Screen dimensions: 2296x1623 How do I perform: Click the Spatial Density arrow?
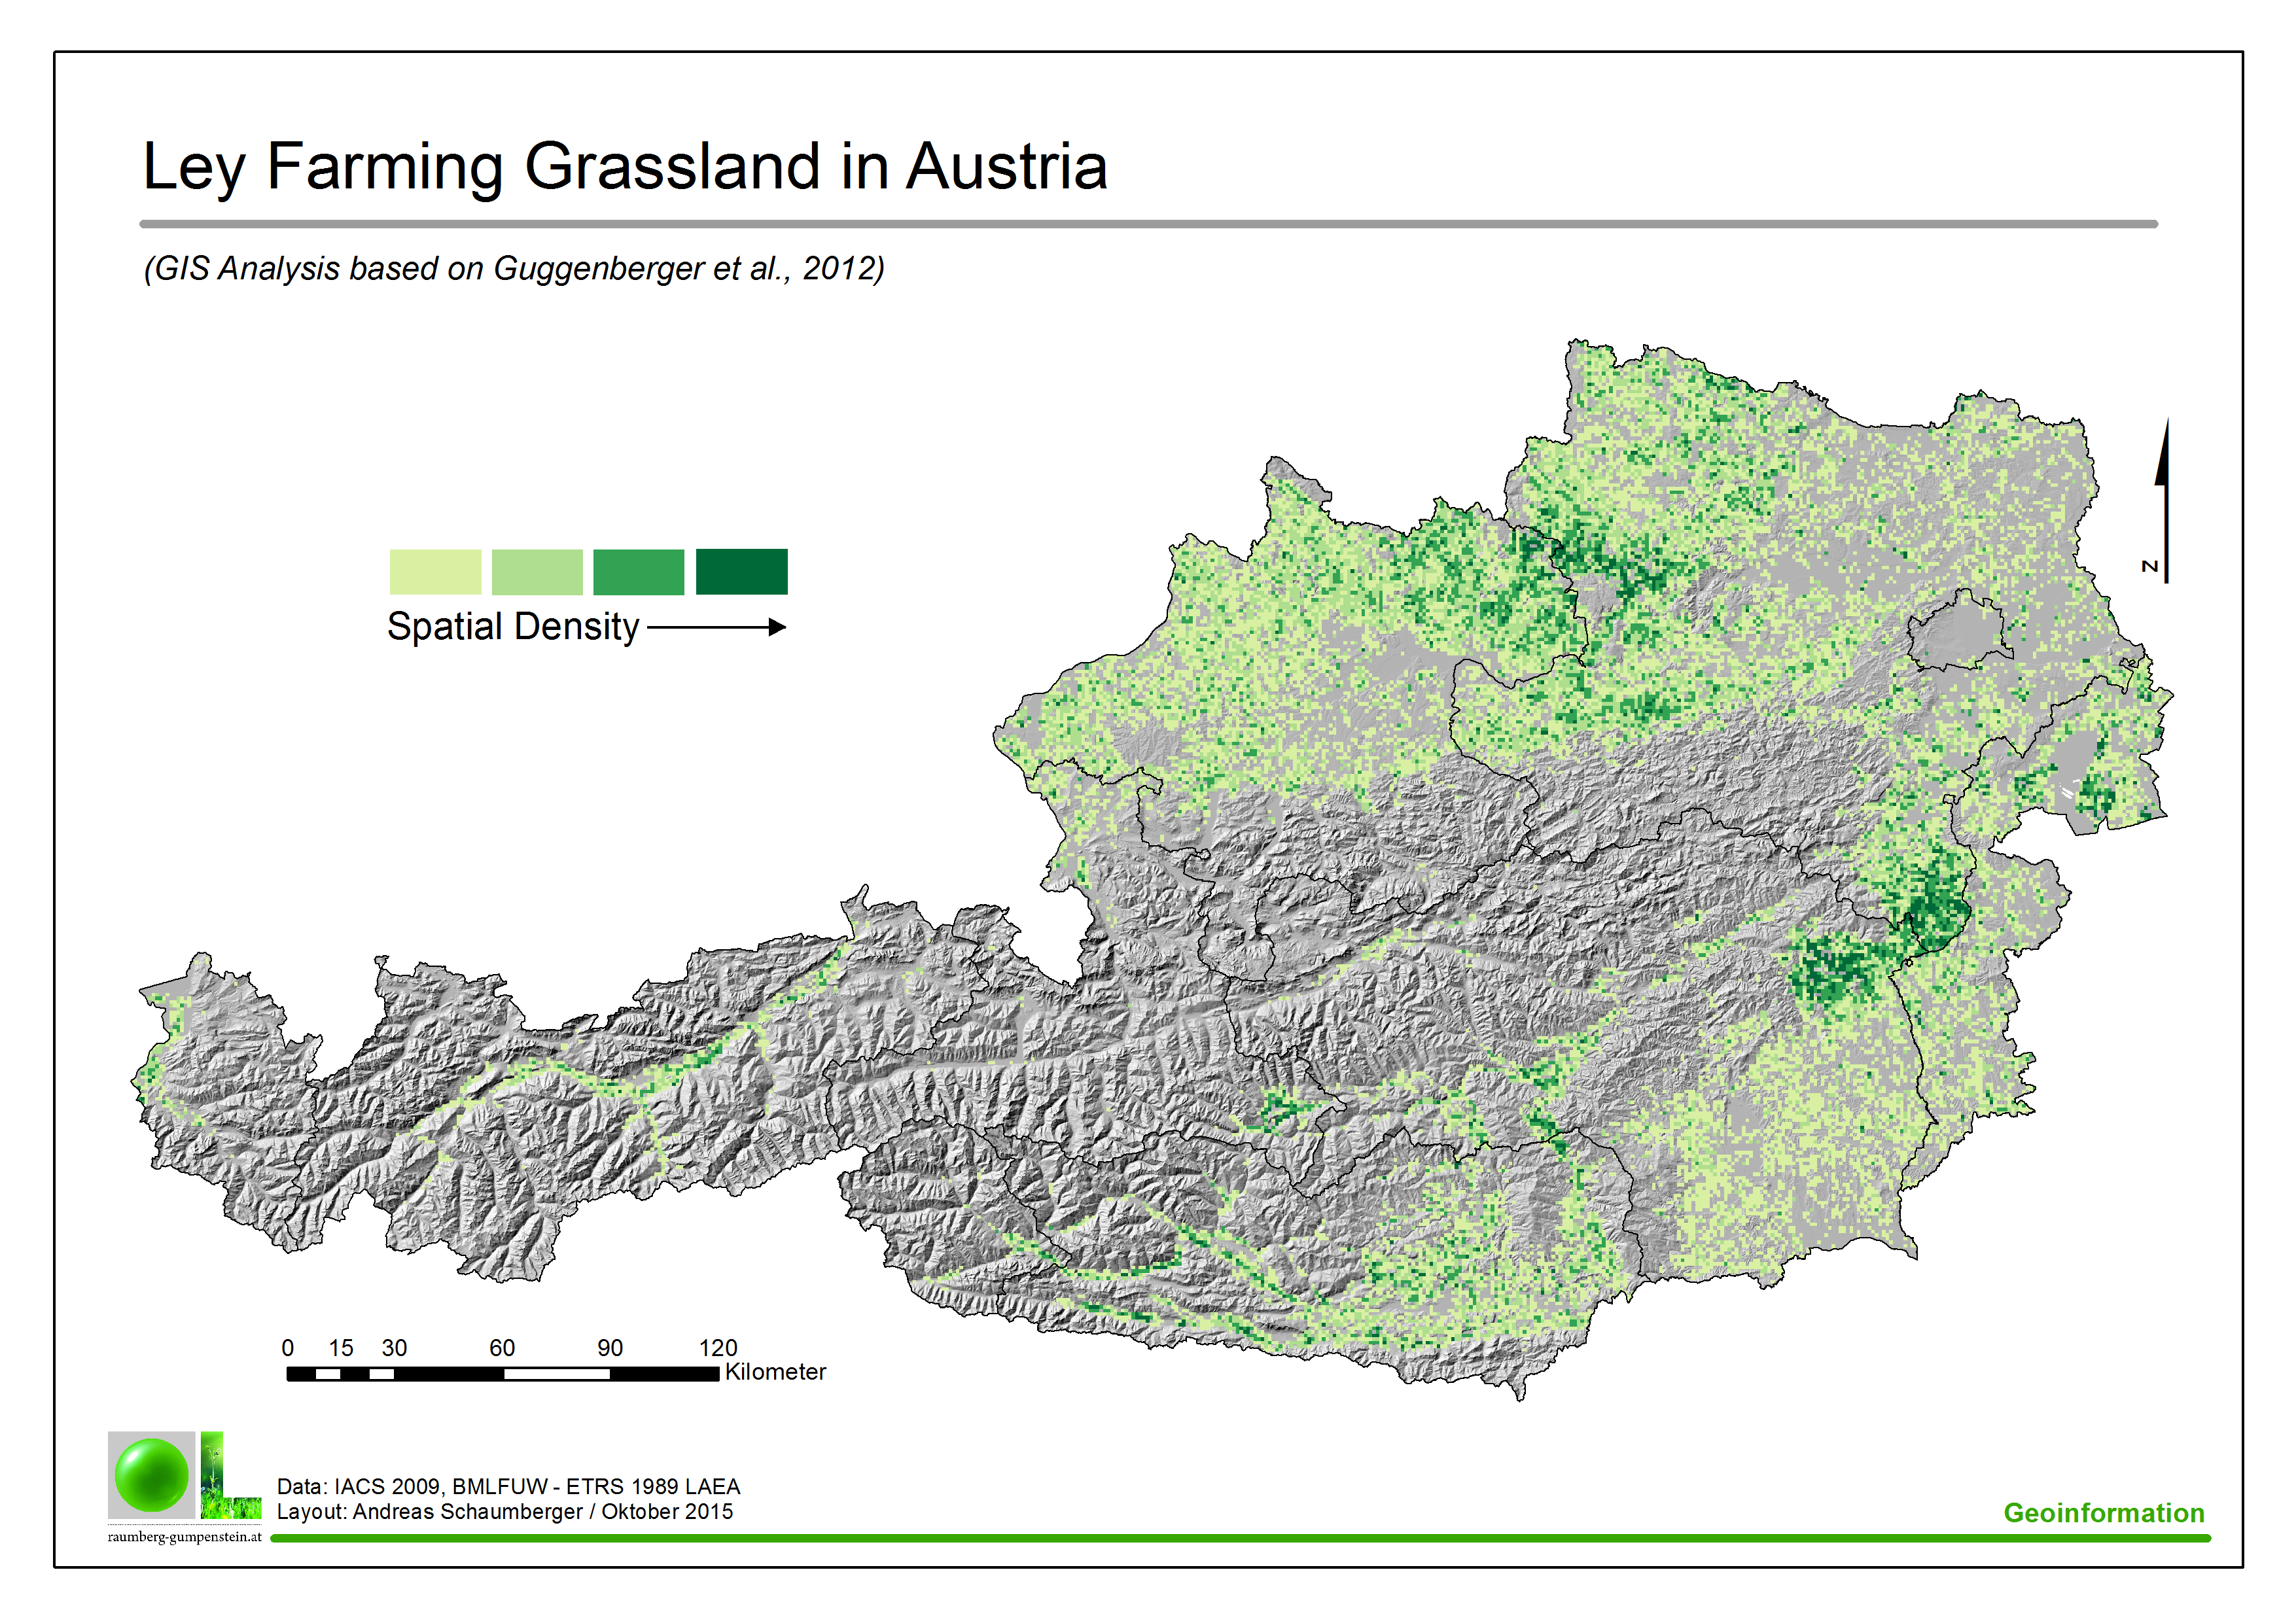pyautogui.click(x=716, y=627)
